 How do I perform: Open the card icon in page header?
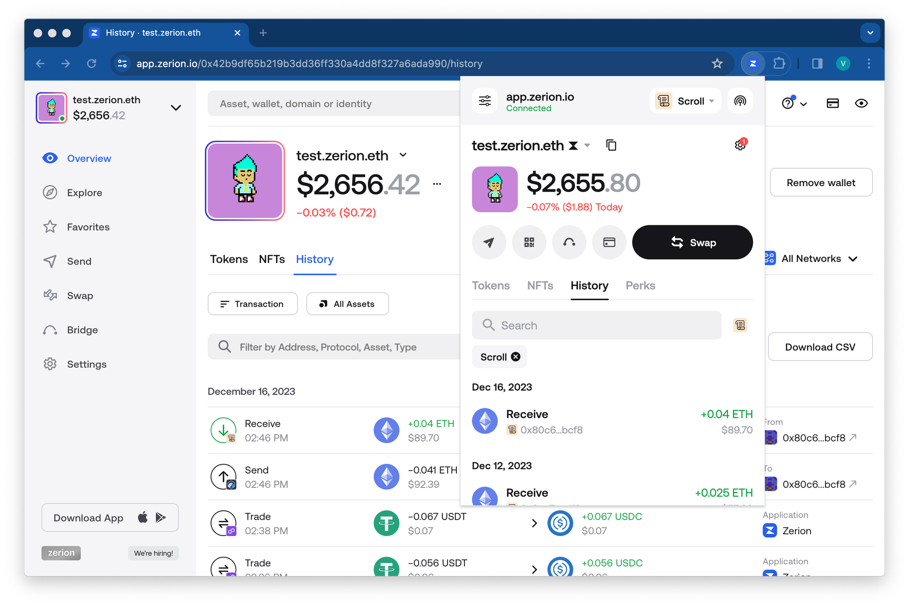point(832,104)
